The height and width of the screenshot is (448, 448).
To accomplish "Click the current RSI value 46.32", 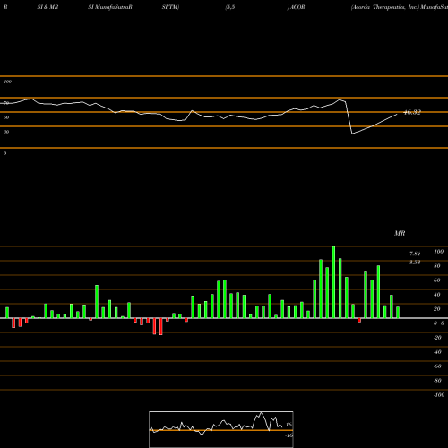I will click(412, 112).
